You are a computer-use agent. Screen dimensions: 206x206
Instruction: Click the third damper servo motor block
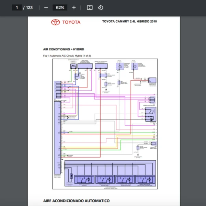point(126,179)
